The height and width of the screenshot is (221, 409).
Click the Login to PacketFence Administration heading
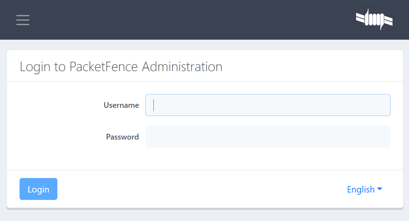[121, 66]
